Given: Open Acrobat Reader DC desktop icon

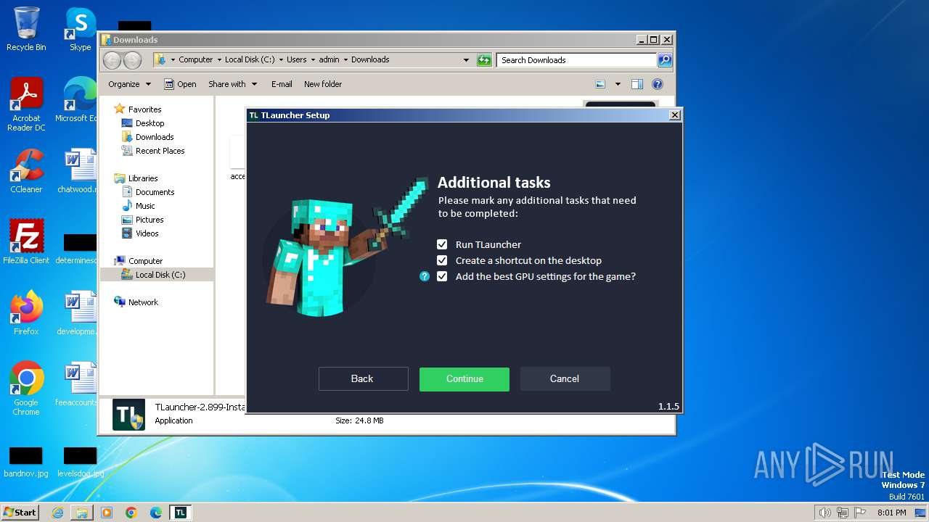Looking at the screenshot, I should pyautogui.click(x=26, y=105).
